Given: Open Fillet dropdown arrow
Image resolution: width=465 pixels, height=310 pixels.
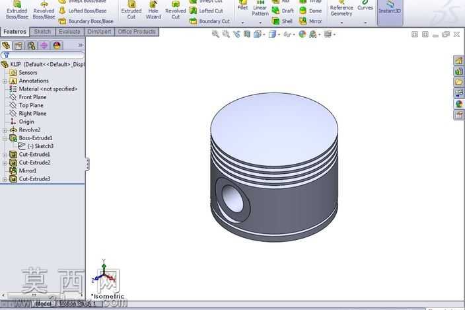Looking at the screenshot, I should click(x=242, y=22).
